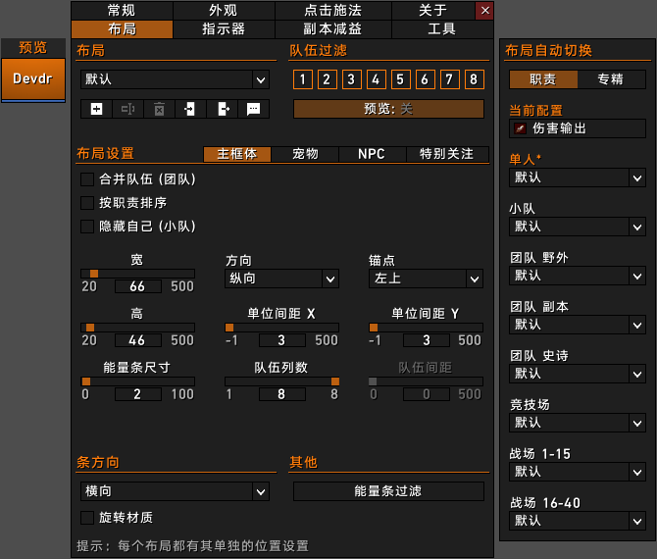The height and width of the screenshot is (559, 657).
Task: Enable the 合并队伍 (团队) checkbox
Action: 86,179
